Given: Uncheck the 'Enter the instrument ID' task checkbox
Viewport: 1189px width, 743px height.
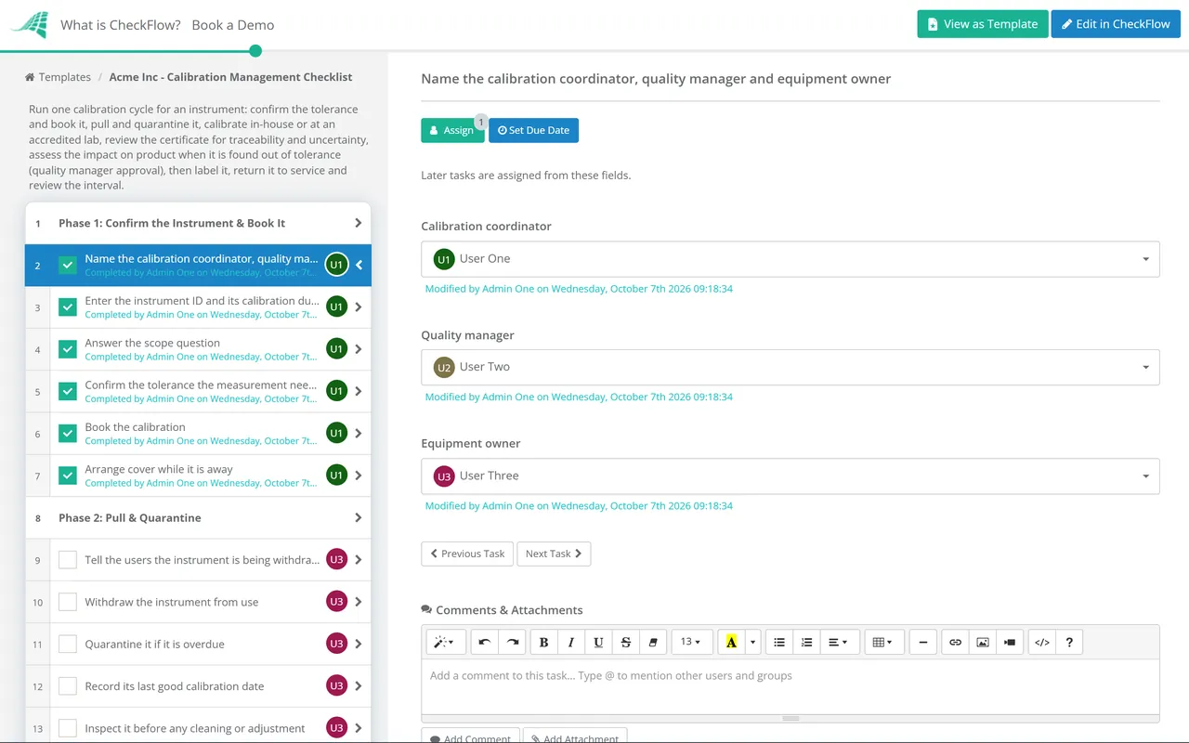Looking at the screenshot, I should 68,307.
